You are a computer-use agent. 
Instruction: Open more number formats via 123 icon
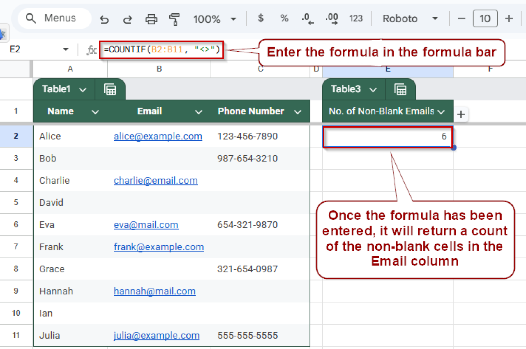click(x=356, y=19)
